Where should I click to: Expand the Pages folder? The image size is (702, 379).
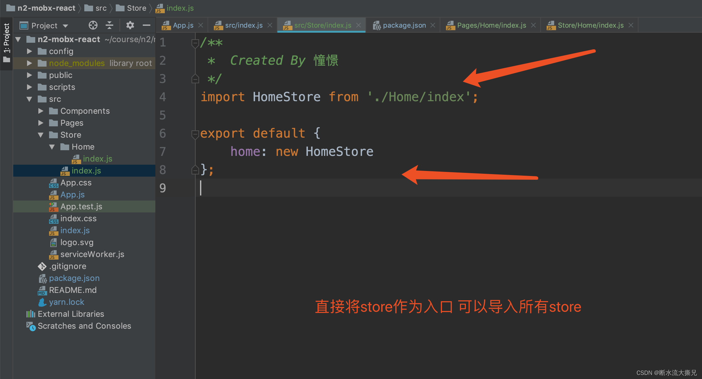click(x=41, y=123)
